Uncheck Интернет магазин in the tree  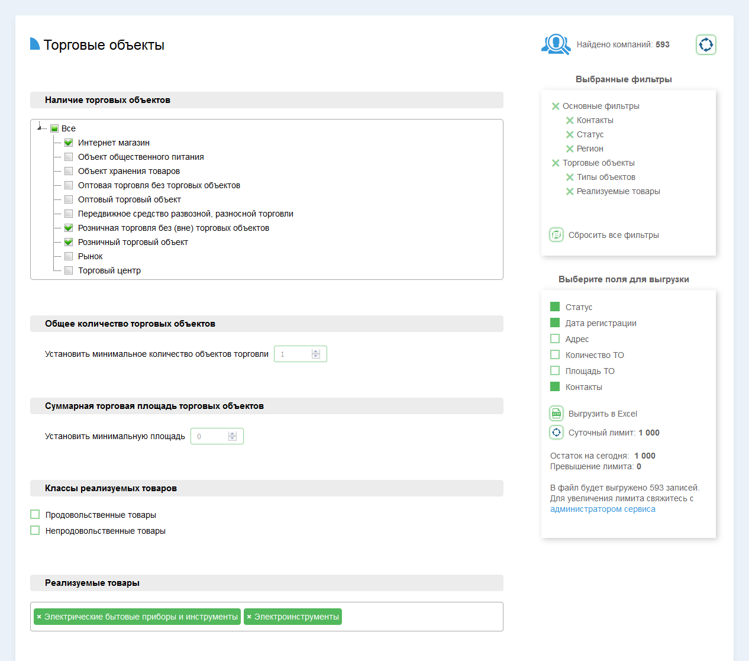69,143
